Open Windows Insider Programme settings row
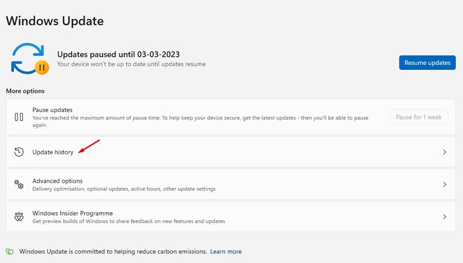This screenshot has height=263, width=463. [x=230, y=217]
